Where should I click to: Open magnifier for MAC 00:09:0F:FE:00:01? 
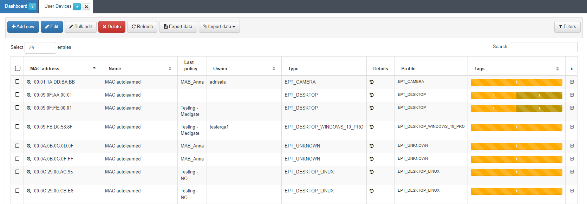29,108
